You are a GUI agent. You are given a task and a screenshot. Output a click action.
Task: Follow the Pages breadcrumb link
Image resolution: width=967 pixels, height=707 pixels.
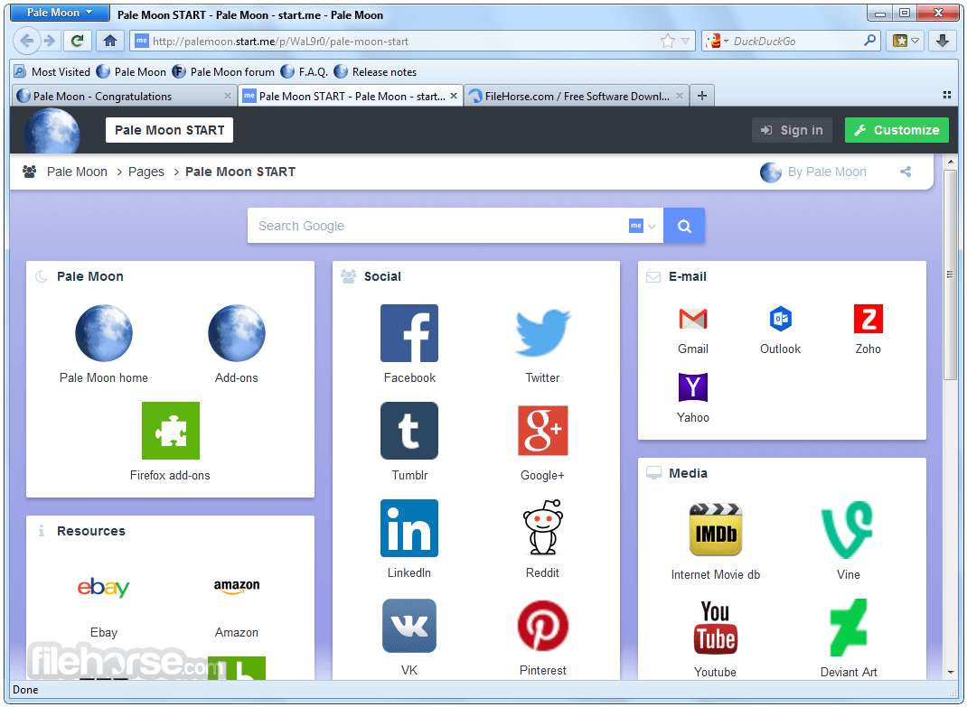click(x=146, y=172)
